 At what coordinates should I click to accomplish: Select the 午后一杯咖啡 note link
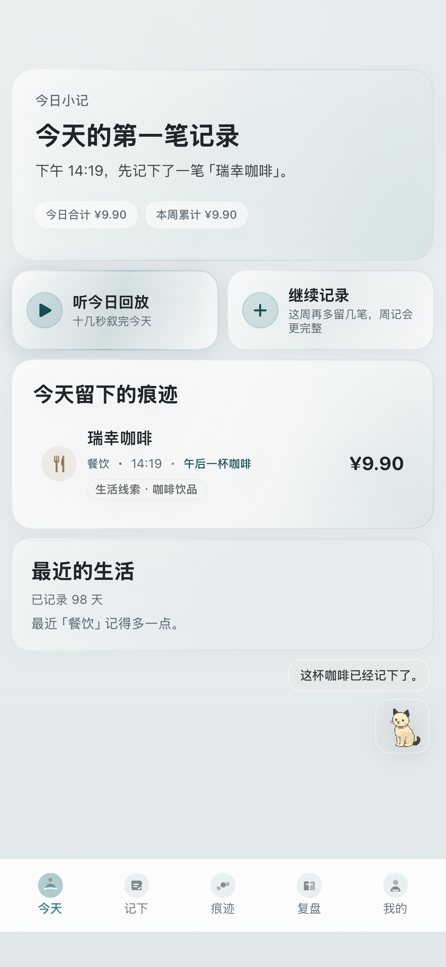point(217,463)
